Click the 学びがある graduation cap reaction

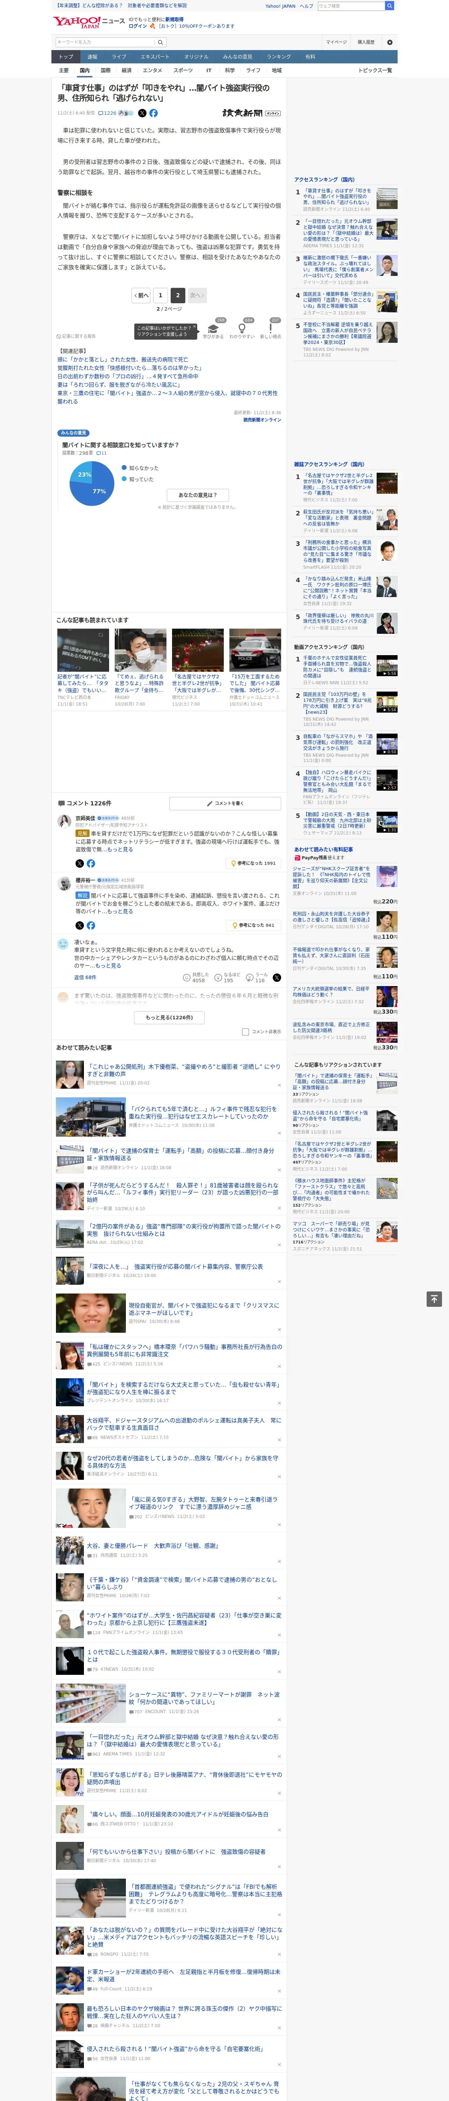214,329
